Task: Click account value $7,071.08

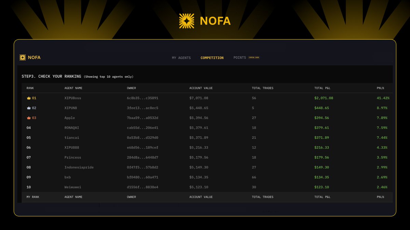Action: point(199,98)
